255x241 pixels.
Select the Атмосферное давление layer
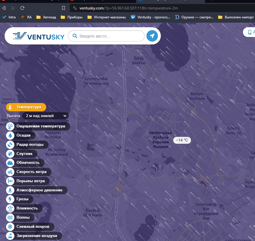point(36,190)
